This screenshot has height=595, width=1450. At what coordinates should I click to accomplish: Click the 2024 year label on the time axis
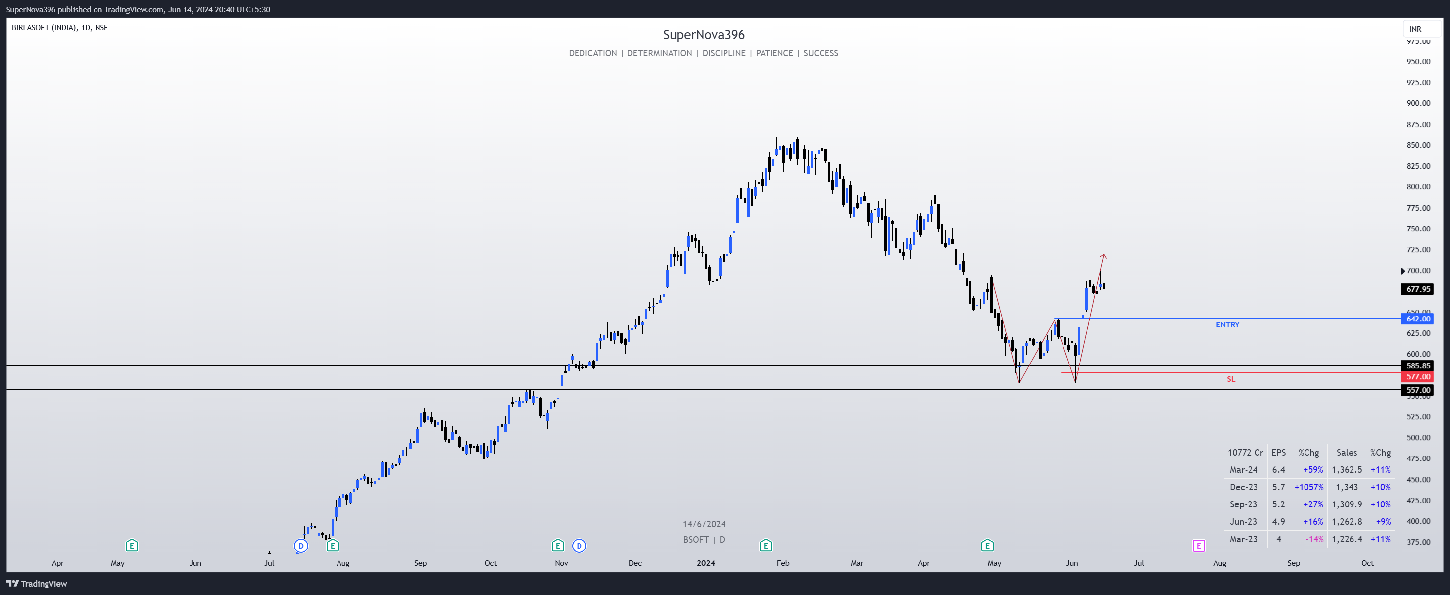[x=705, y=563]
